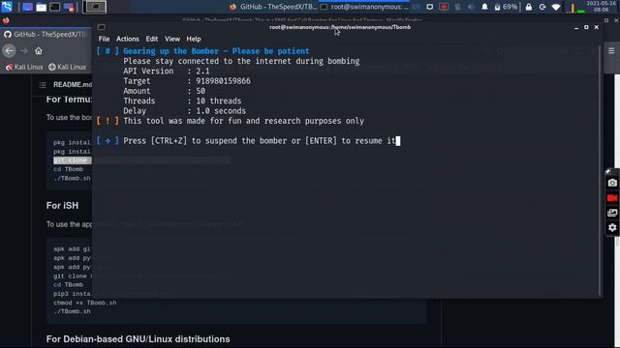Image resolution: width=620 pixels, height=348 pixels.
Task: Click the terminal vertical scrollbar
Action: pyautogui.click(x=600, y=170)
